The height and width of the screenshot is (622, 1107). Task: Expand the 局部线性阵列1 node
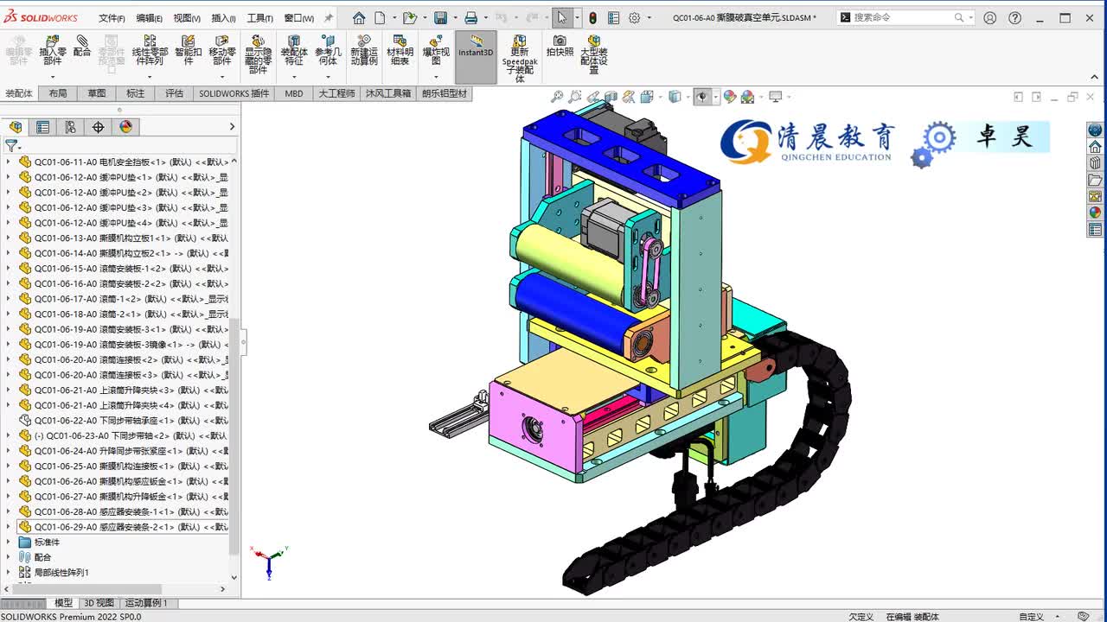click(x=8, y=573)
